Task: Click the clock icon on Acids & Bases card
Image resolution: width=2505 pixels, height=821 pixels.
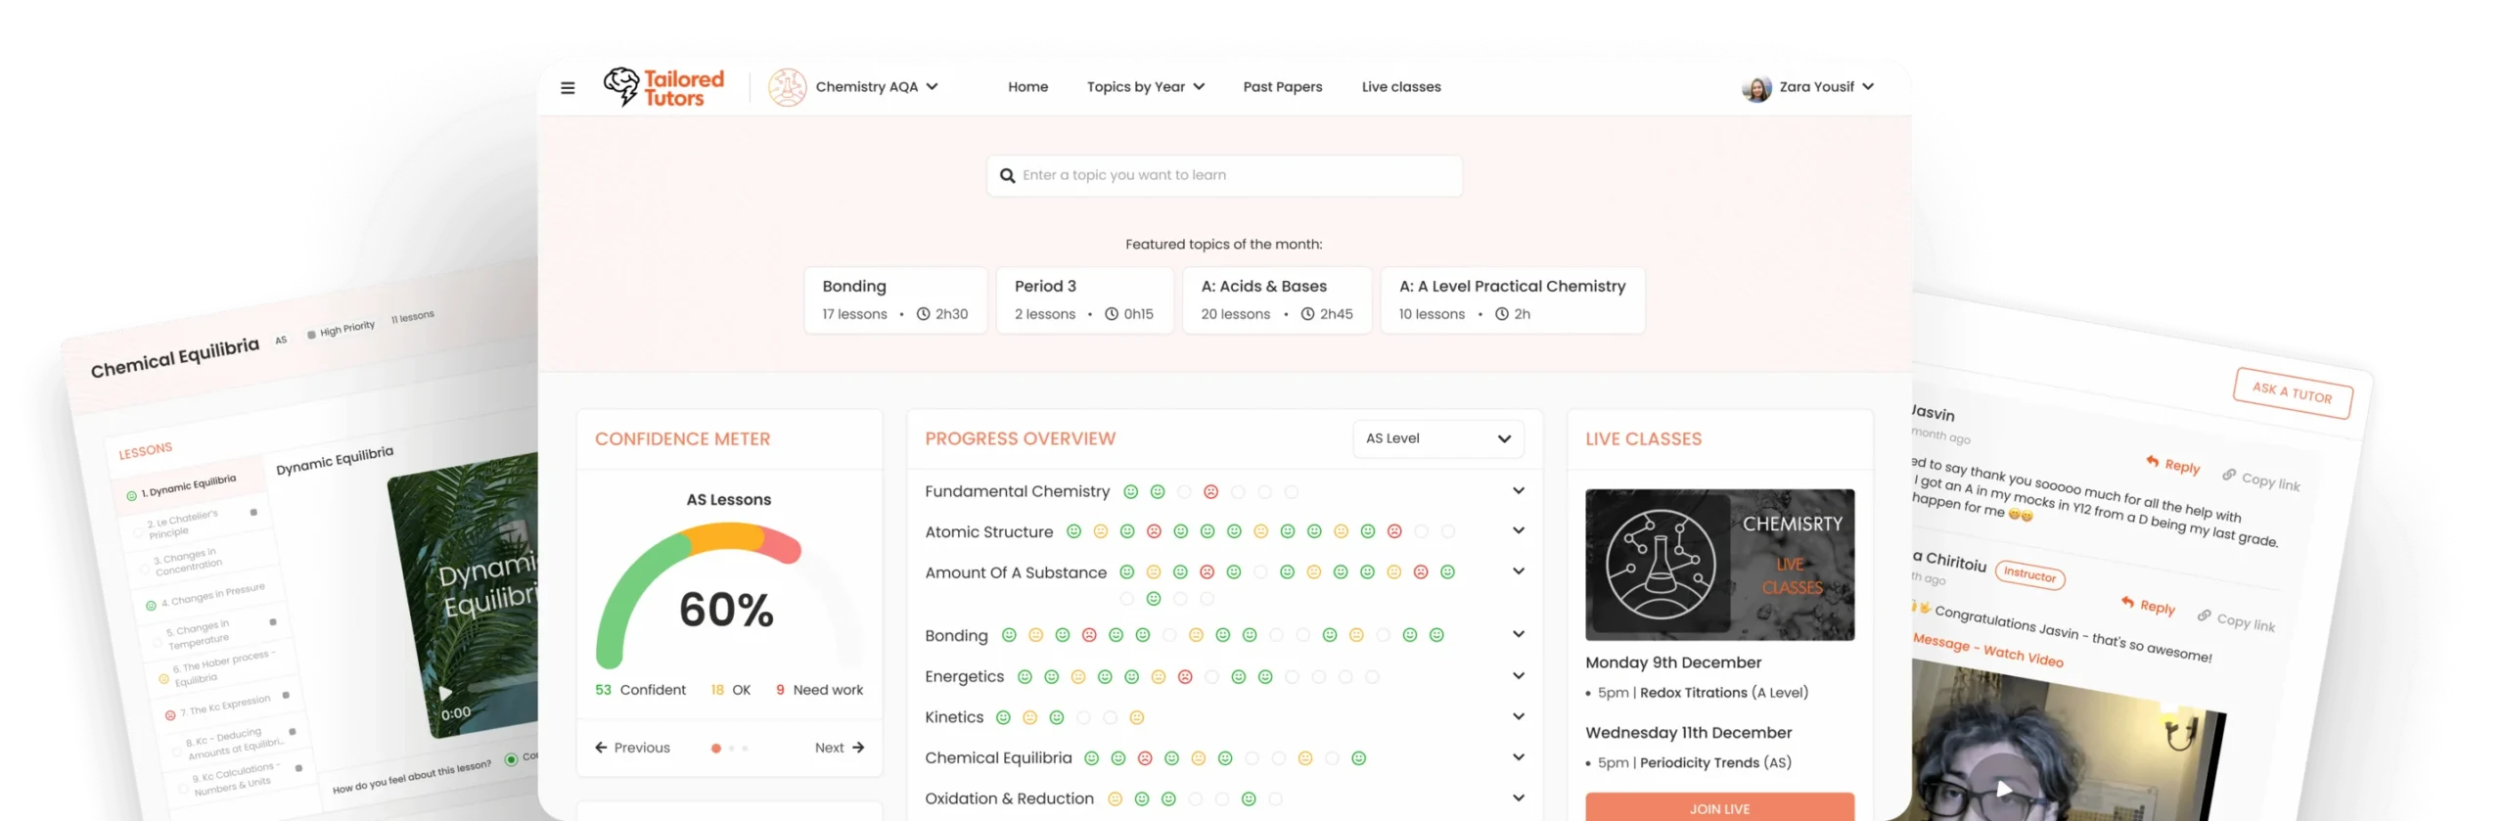Action: [x=1308, y=314]
